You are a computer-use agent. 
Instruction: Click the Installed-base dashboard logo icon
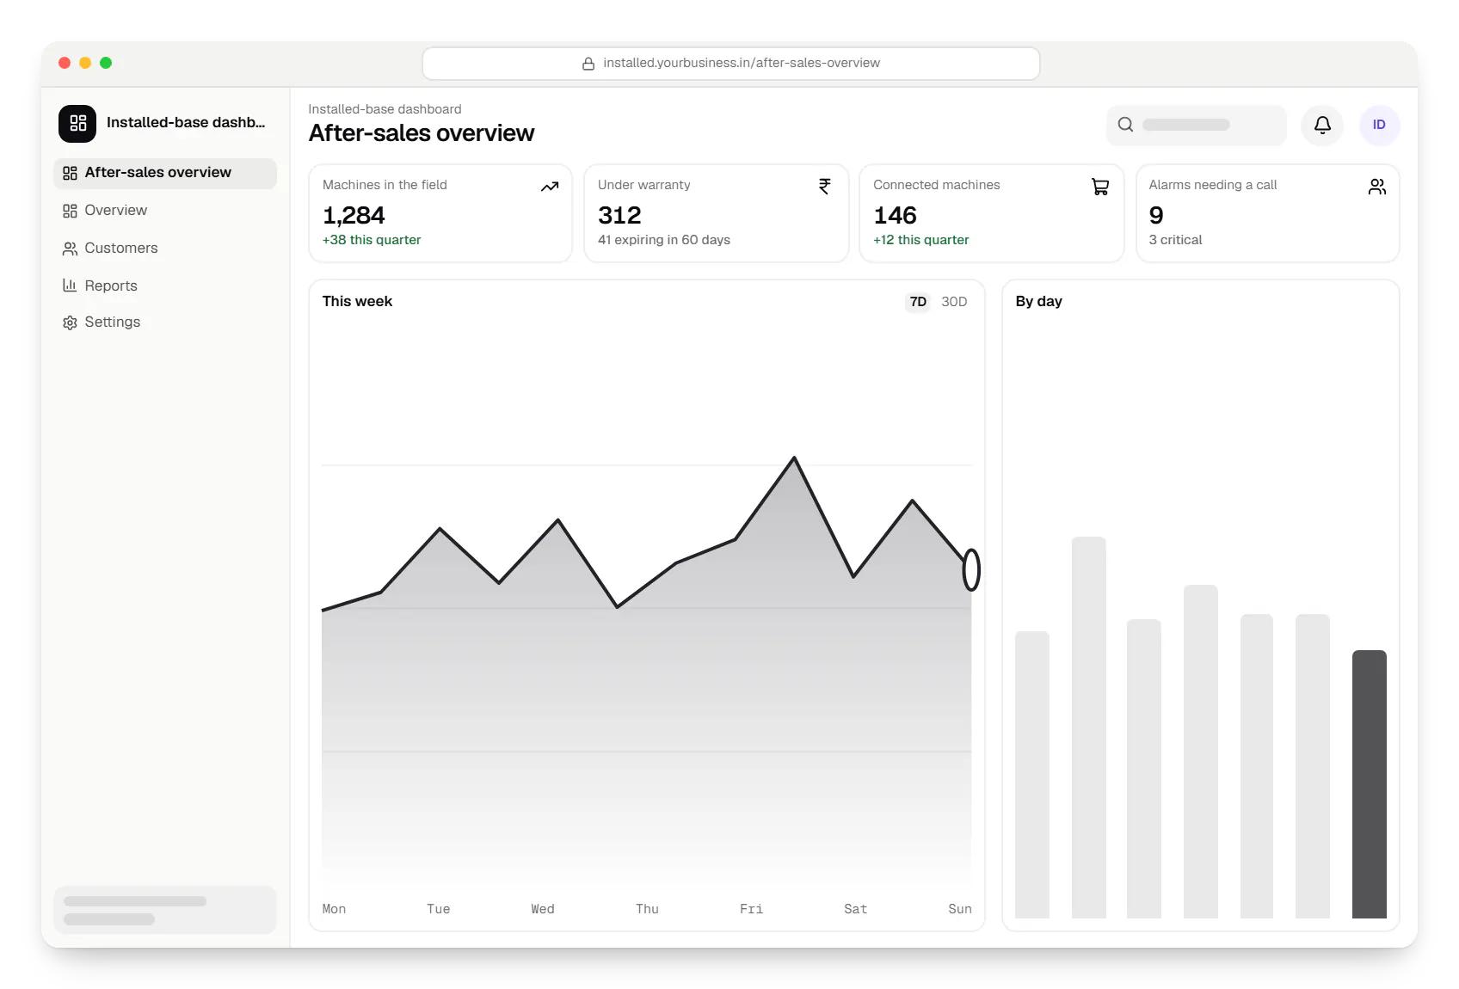coord(77,123)
